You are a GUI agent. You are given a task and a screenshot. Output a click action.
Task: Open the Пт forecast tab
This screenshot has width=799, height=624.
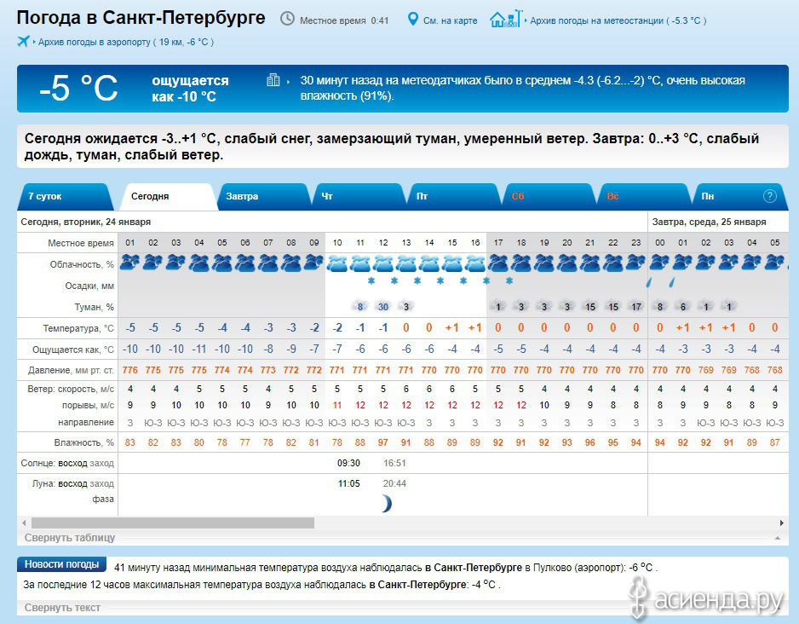455,197
